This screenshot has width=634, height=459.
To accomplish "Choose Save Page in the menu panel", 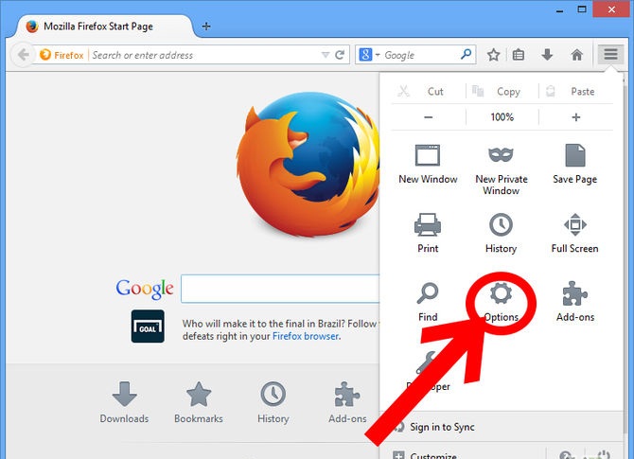I will [575, 165].
